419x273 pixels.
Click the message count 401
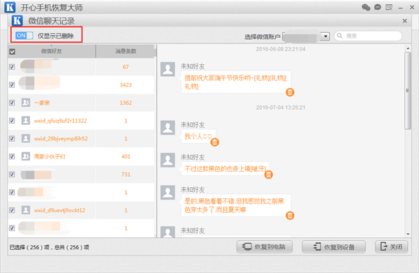pos(126,156)
